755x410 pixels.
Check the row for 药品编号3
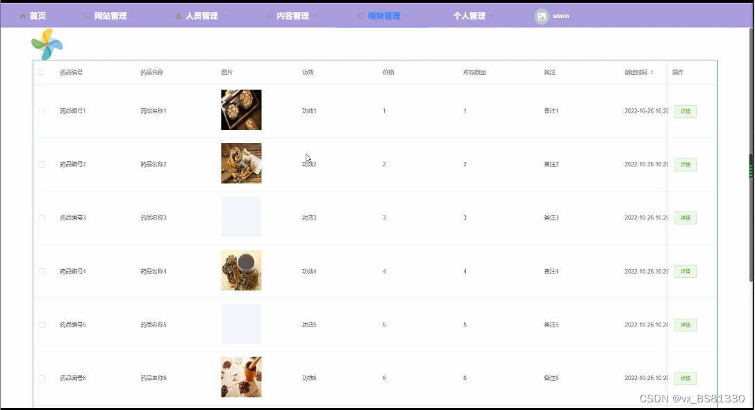coord(42,218)
